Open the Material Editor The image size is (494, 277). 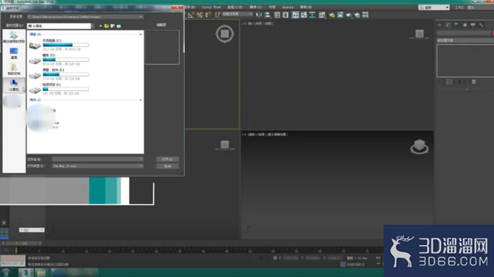click(322, 15)
